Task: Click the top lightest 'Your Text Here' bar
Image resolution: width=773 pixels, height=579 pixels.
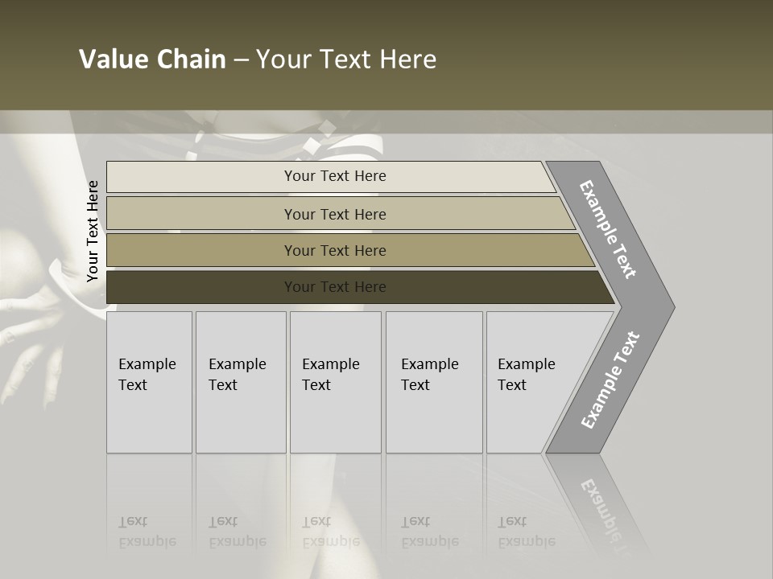Action: [x=331, y=177]
